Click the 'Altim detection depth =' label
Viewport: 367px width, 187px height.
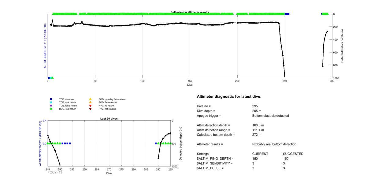213,125
